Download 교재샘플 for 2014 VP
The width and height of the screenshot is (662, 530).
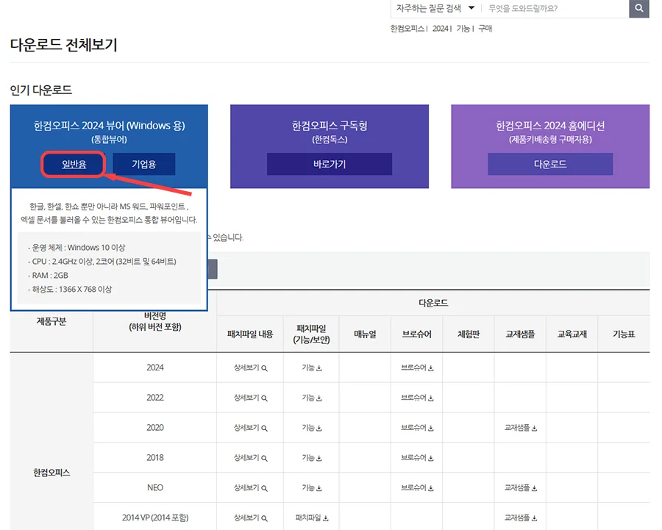pos(521,518)
